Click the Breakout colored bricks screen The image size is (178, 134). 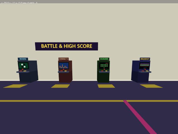(144, 66)
